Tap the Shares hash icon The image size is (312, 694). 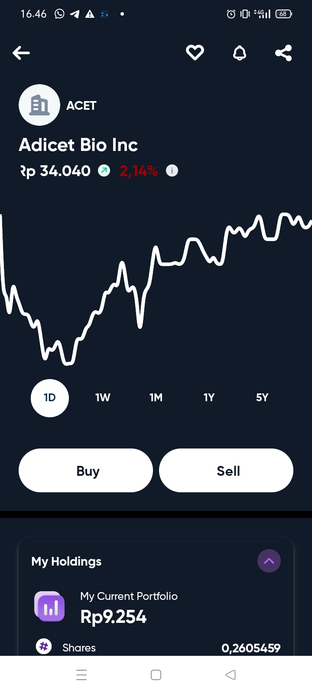pyautogui.click(x=44, y=647)
